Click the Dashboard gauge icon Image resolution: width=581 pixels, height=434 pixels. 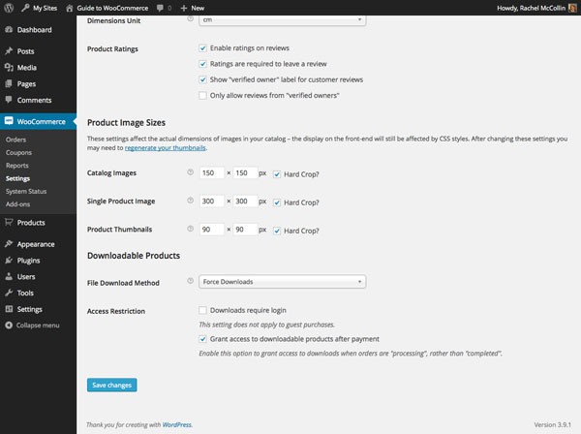point(9,30)
